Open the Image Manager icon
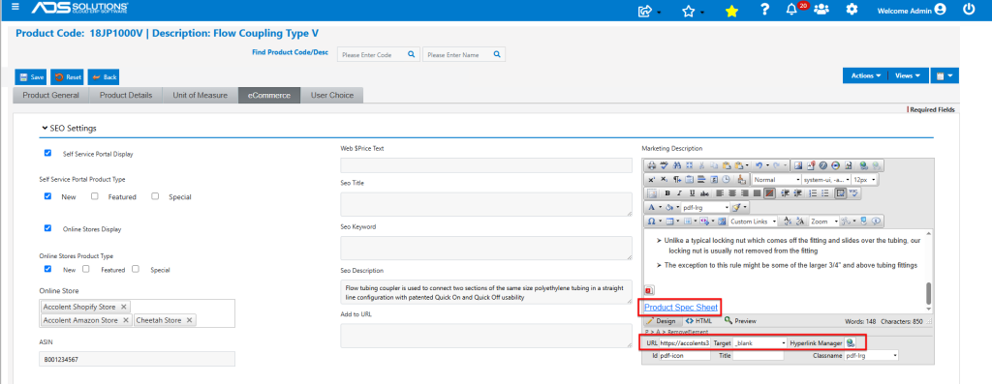Screen dimensions: 992x384 tap(798, 164)
